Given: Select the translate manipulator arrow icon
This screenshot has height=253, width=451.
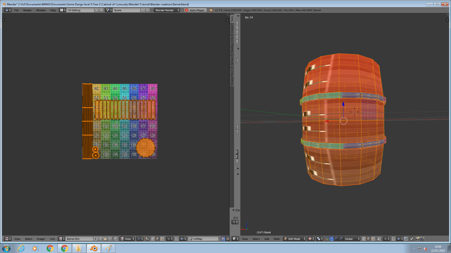Looking at the screenshot, I should click(332, 239).
